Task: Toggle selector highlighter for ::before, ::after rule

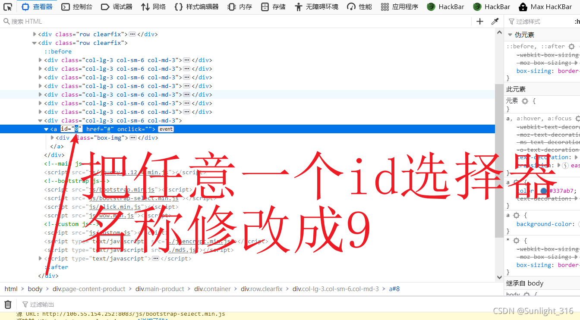Action: coord(571,46)
